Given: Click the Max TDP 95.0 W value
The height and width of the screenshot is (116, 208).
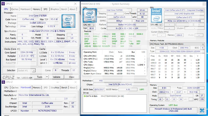Looking at the screenshot, I should [54, 19].
